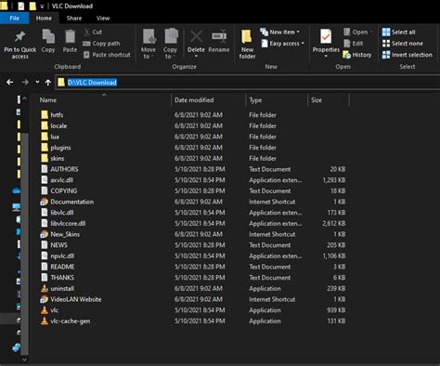Click the address bar path D:\VLC Download
The image size is (440, 366).
point(92,83)
